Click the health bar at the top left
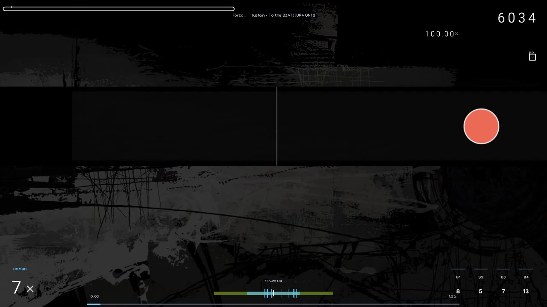 118,9
